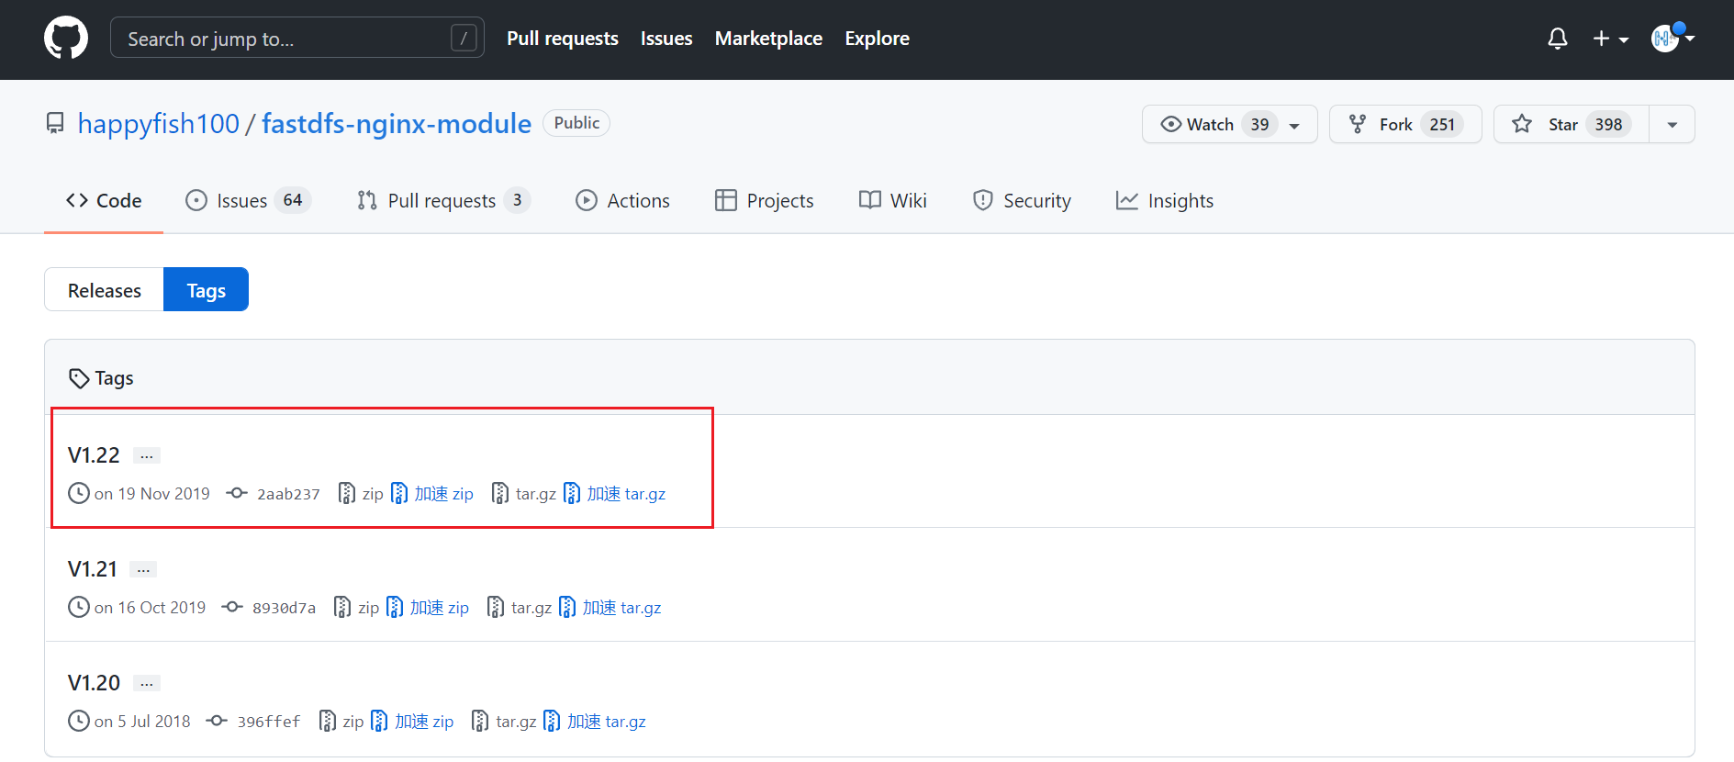Screen dimensions: 1734x762
Task: Download V1.21 zip archive
Action: [356, 608]
